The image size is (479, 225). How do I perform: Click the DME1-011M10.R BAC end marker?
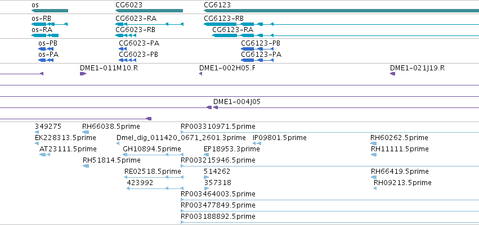pos(83,74)
